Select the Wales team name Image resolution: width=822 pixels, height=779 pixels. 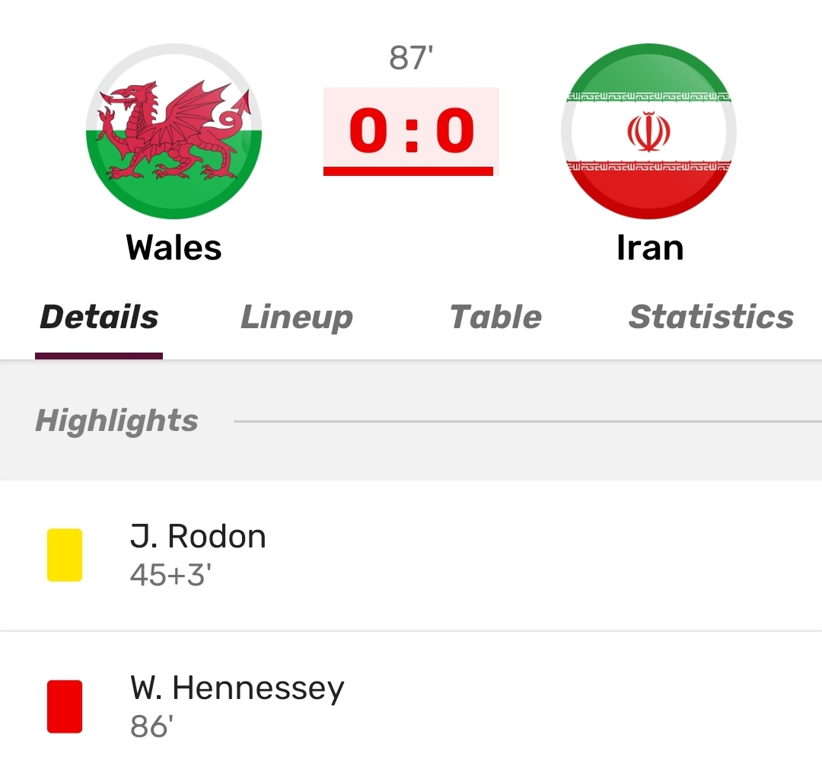[x=174, y=247]
